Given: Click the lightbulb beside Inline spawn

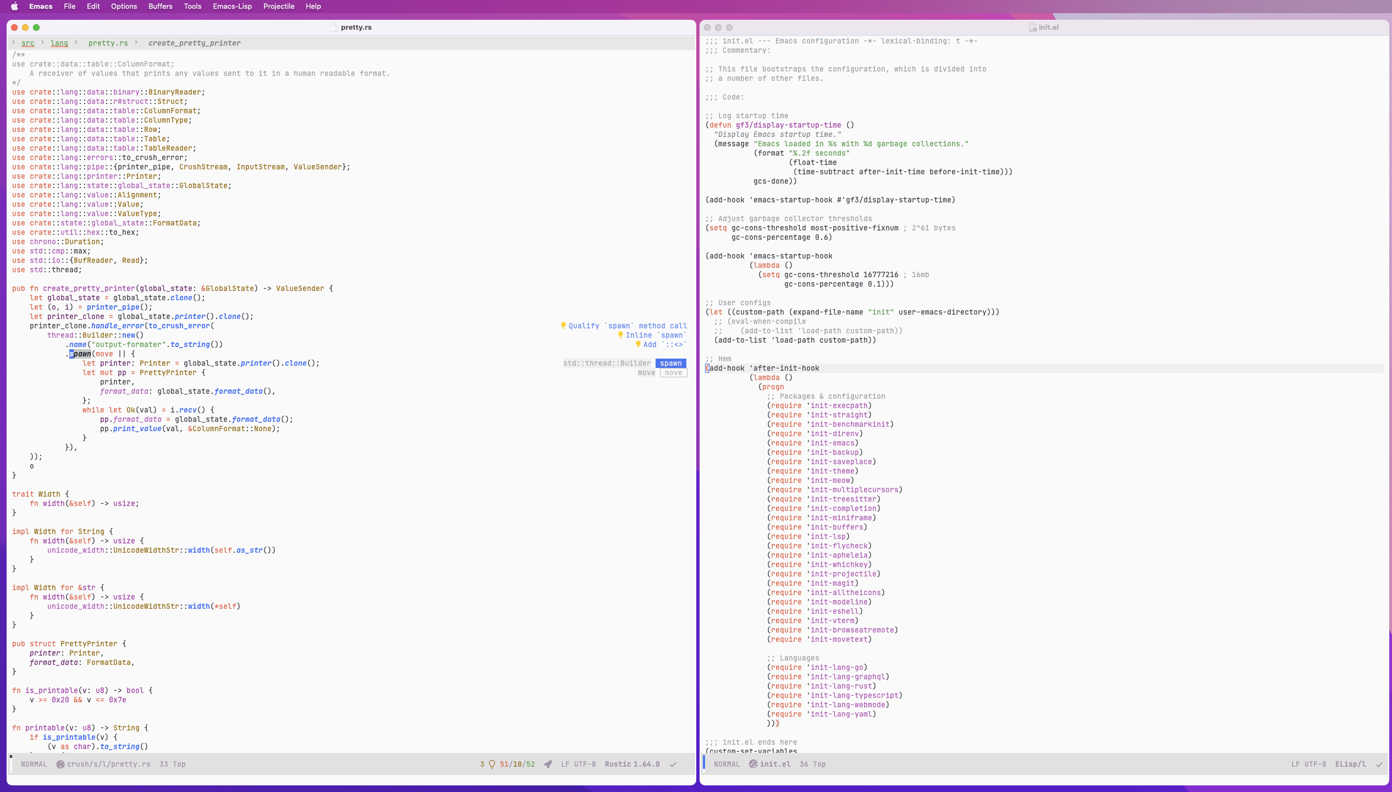Looking at the screenshot, I should [620, 335].
